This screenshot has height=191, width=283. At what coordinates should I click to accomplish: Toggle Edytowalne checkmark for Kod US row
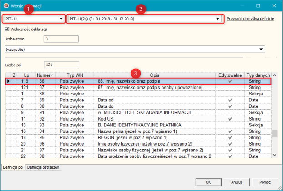coord(230,118)
